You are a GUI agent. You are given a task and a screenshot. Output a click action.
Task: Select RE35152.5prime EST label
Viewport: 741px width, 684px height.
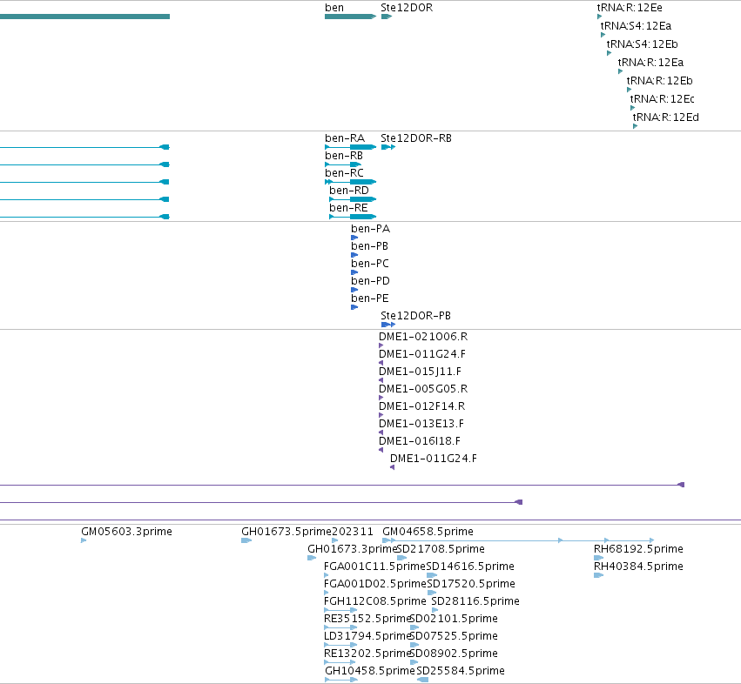pyautogui.click(x=367, y=619)
